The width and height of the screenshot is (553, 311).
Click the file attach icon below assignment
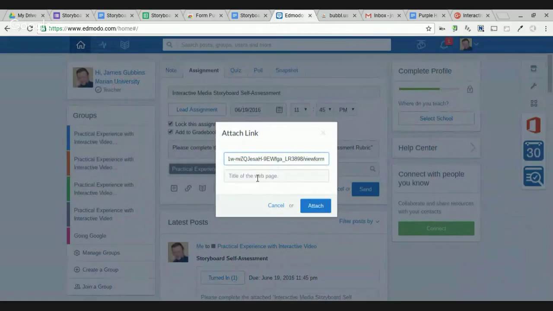click(x=174, y=188)
